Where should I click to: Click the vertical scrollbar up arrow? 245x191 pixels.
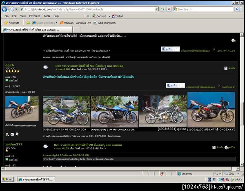pos(242,35)
